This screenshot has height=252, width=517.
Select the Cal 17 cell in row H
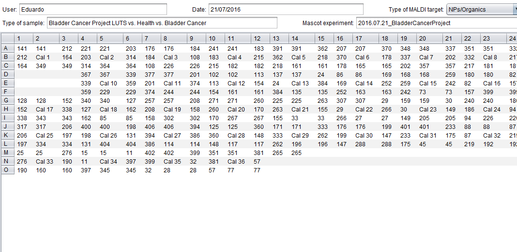[x=46, y=109]
